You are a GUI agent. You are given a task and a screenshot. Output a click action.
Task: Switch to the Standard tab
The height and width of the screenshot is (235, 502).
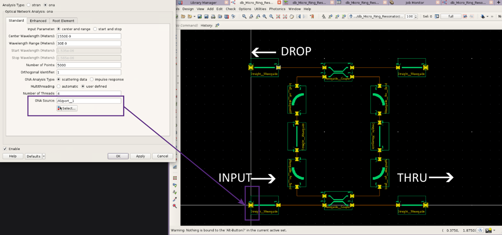point(16,21)
